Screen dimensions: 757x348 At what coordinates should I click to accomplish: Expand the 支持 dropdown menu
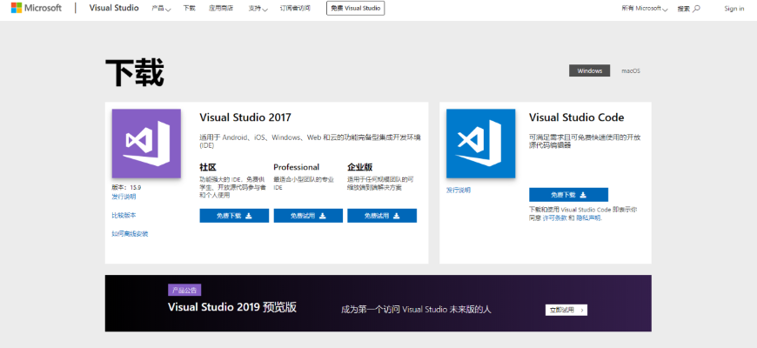click(258, 9)
